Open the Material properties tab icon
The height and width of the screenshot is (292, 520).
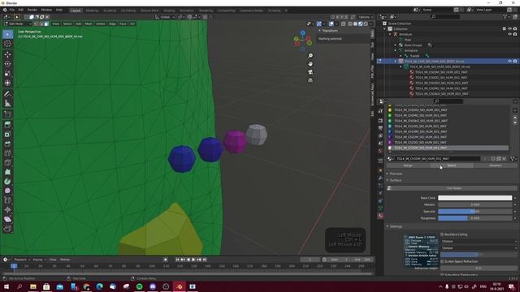point(380,216)
